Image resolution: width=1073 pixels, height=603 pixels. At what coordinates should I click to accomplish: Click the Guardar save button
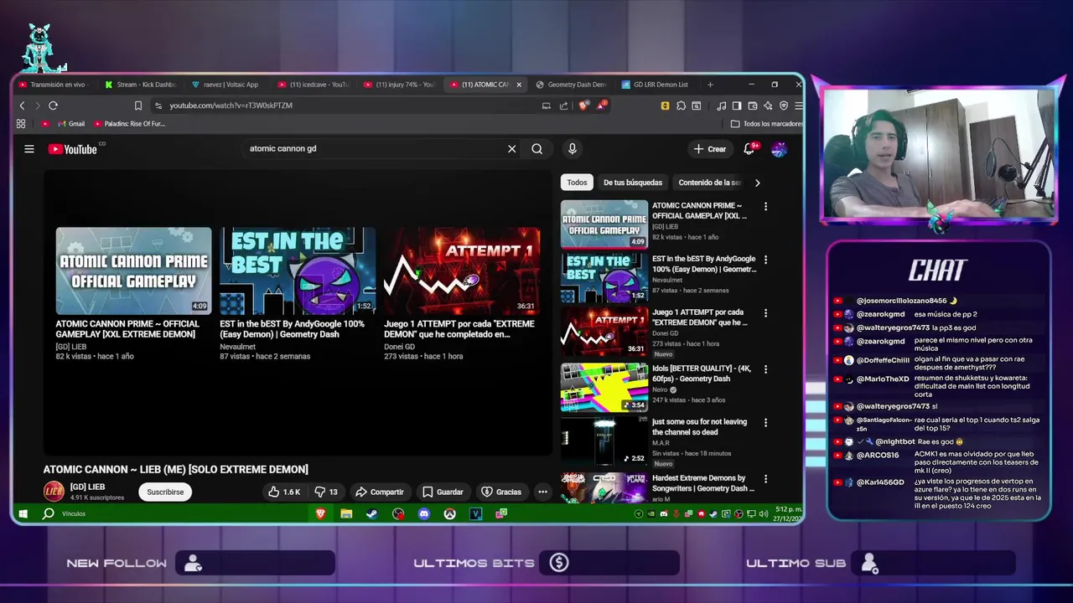click(x=443, y=492)
